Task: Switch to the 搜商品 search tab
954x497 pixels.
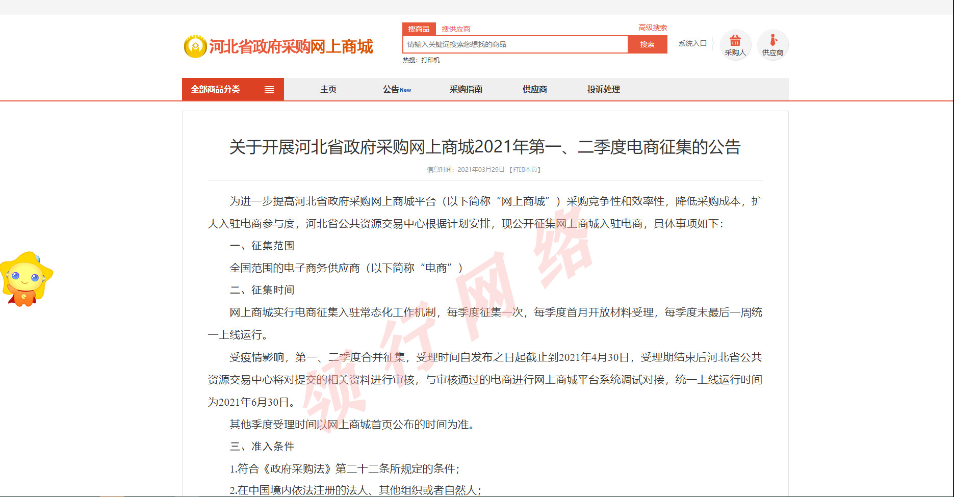Action: 419,29
